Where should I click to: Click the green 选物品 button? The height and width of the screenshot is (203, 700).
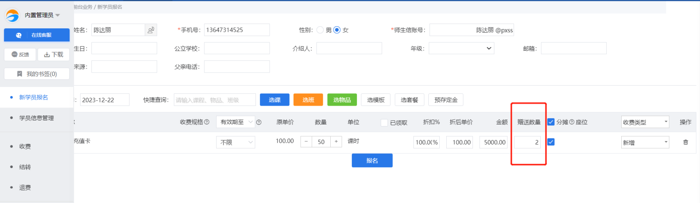[x=342, y=100]
